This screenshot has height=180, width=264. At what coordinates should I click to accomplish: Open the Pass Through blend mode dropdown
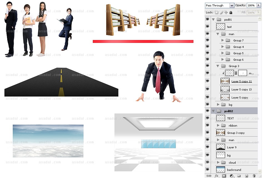click(220, 6)
